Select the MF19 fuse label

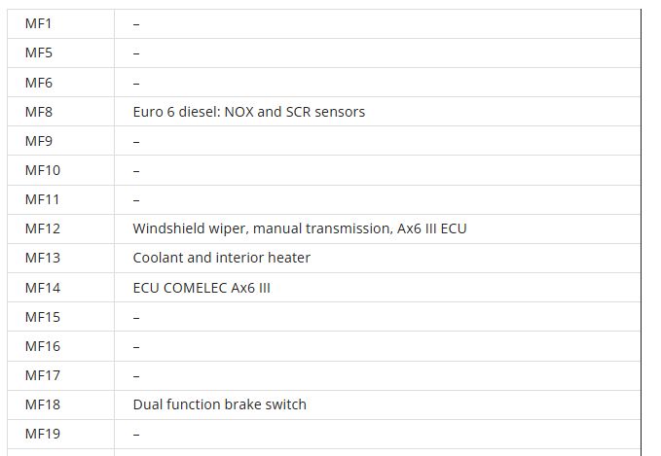(x=43, y=433)
